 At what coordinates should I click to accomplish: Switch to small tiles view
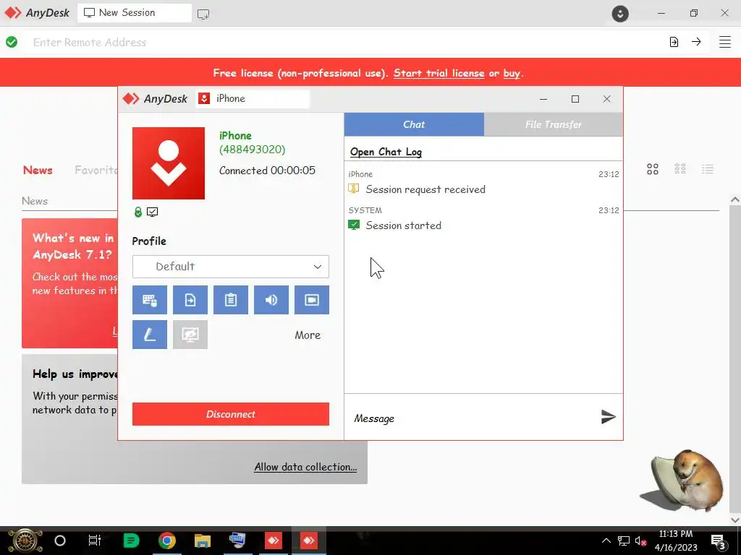click(680, 169)
